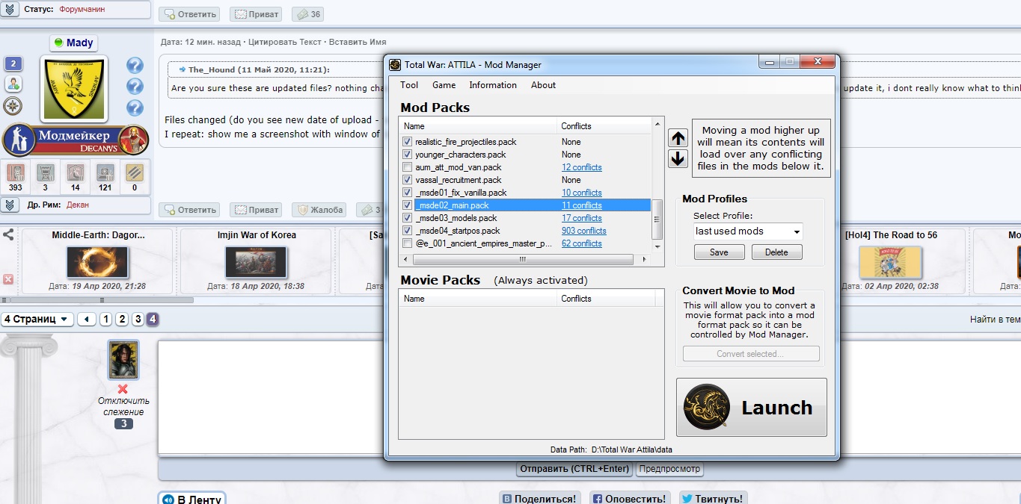Image resolution: width=1021 pixels, height=504 pixels.
Task: Click the red X Отключить слежение icon
Action: pyautogui.click(x=123, y=389)
